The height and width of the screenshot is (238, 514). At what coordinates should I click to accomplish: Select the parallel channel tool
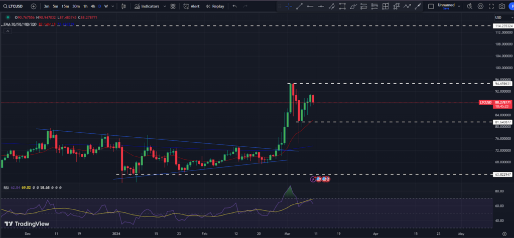pos(332,6)
